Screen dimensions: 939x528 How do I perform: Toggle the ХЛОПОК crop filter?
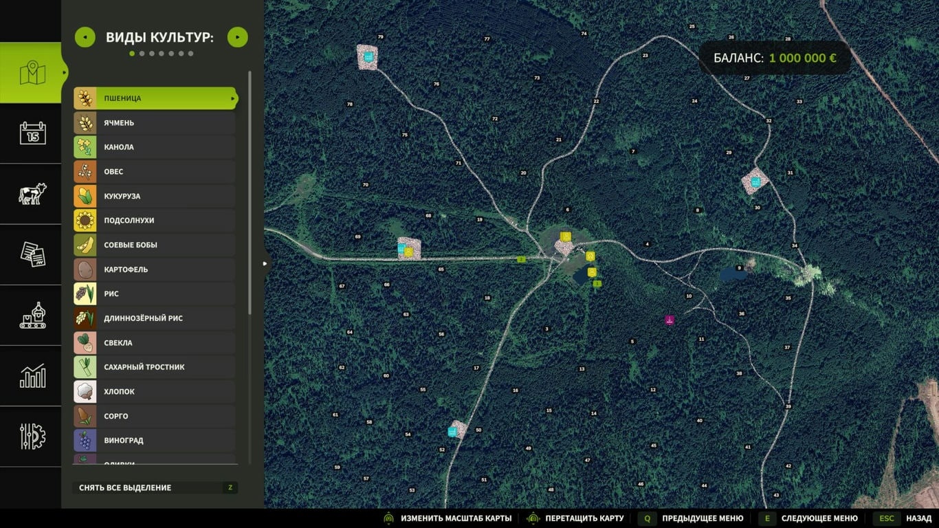pos(153,391)
